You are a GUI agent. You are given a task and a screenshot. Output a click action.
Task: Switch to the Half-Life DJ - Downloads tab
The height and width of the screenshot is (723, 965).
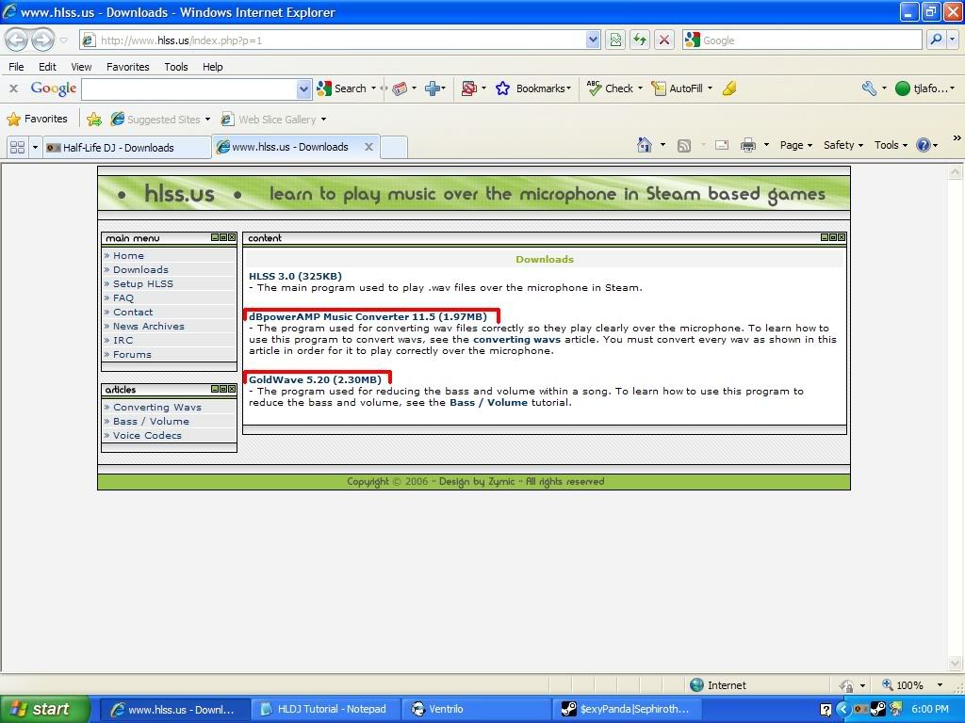pos(119,148)
